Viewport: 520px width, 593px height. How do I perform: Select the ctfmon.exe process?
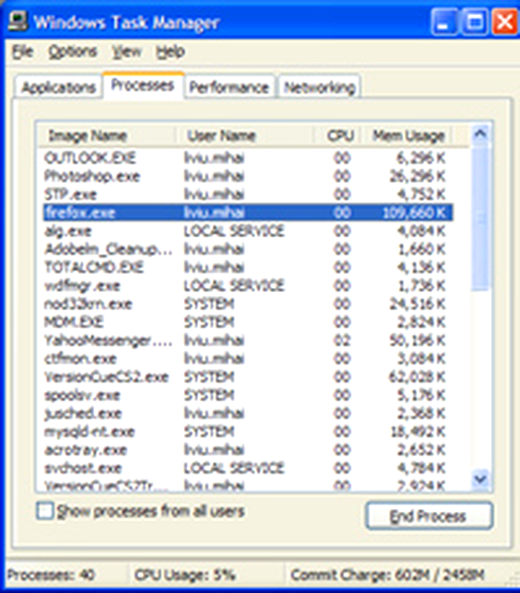point(248,359)
